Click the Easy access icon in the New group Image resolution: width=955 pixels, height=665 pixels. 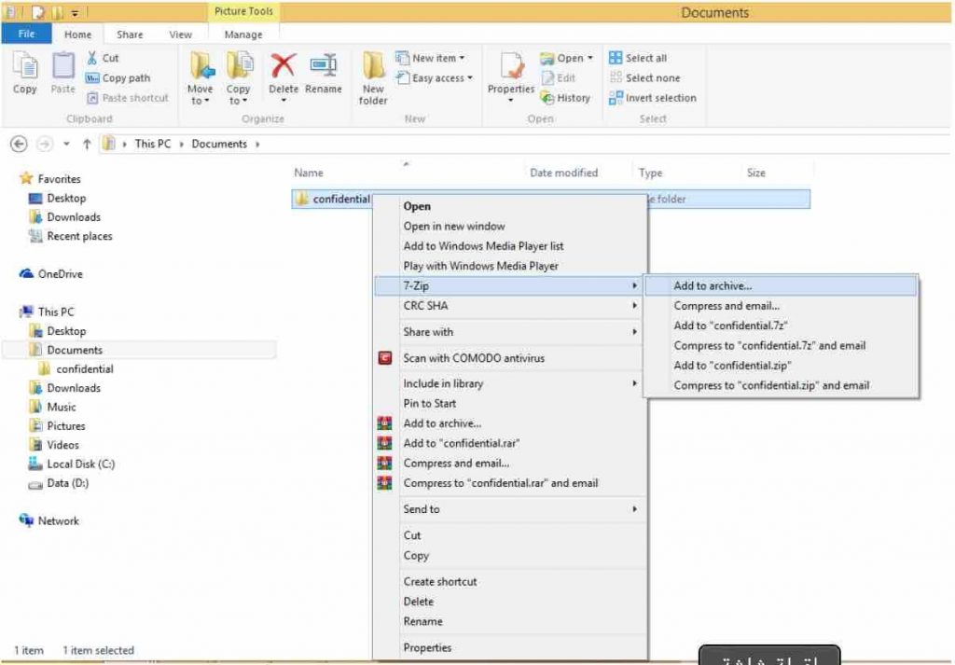pyautogui.click(x=405, y=78)
